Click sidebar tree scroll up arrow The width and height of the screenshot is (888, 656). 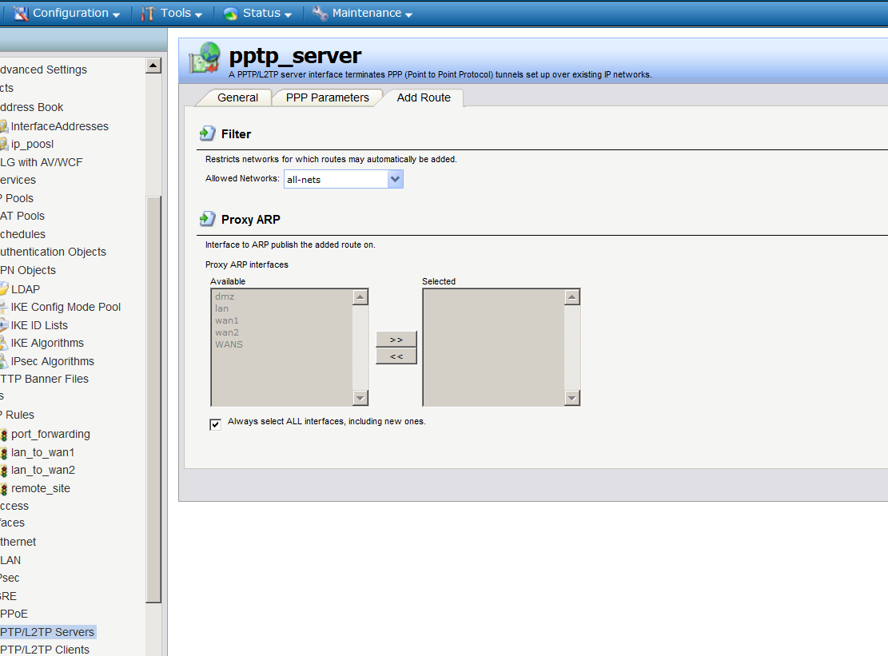pyautogui.click(x=153, y=66)
